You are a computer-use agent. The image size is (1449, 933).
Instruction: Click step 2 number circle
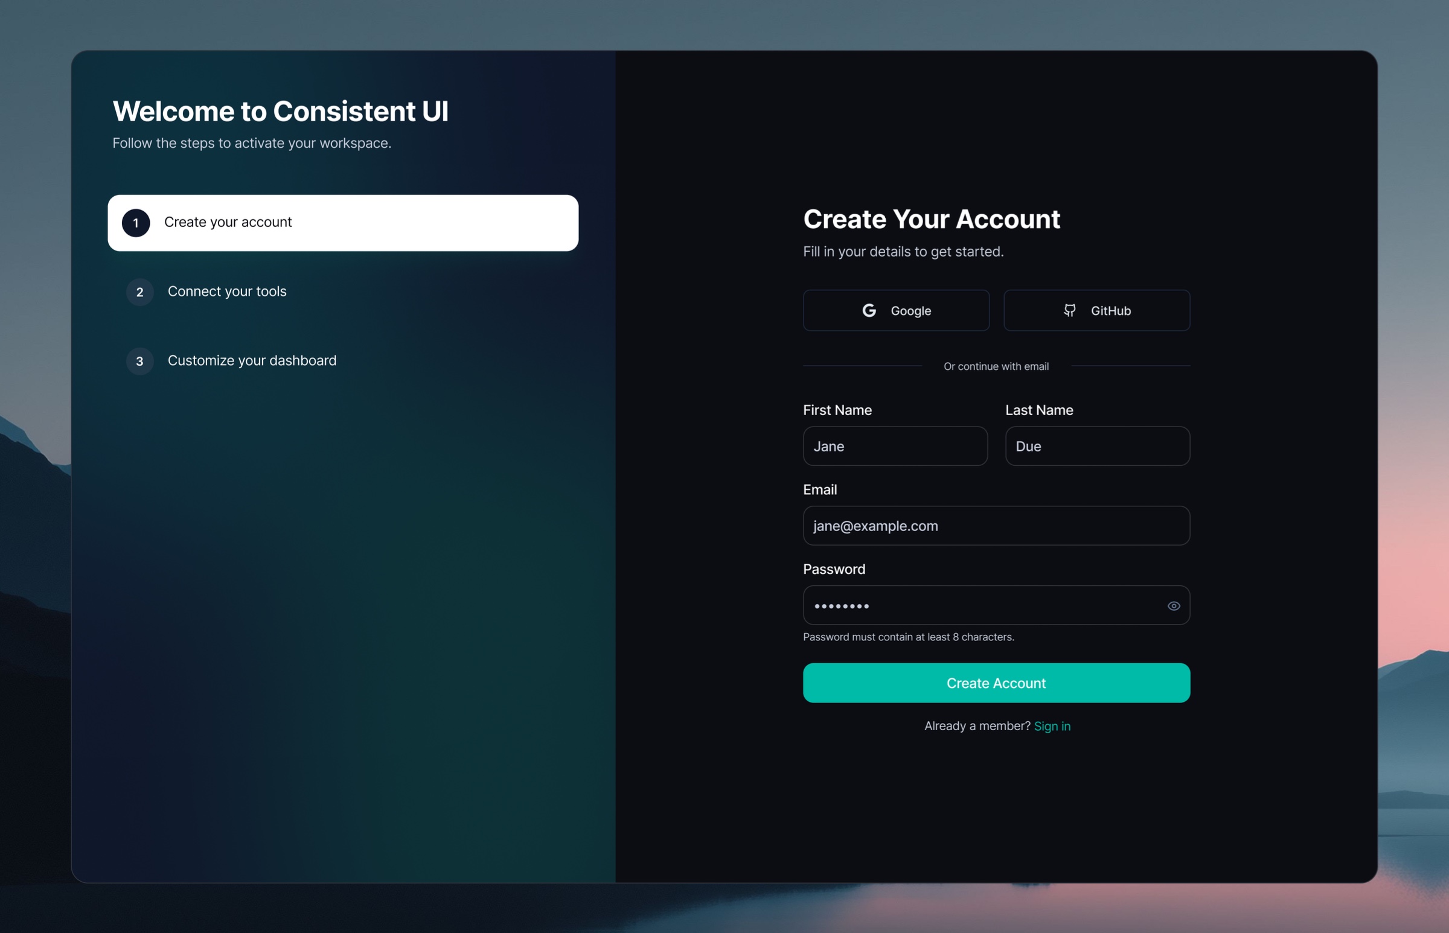[x=140, y=292]
